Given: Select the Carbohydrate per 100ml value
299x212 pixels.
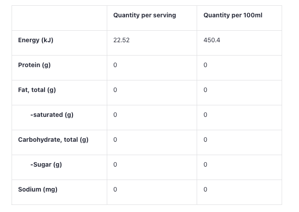Looking at the screenshot, I should 206,140.
